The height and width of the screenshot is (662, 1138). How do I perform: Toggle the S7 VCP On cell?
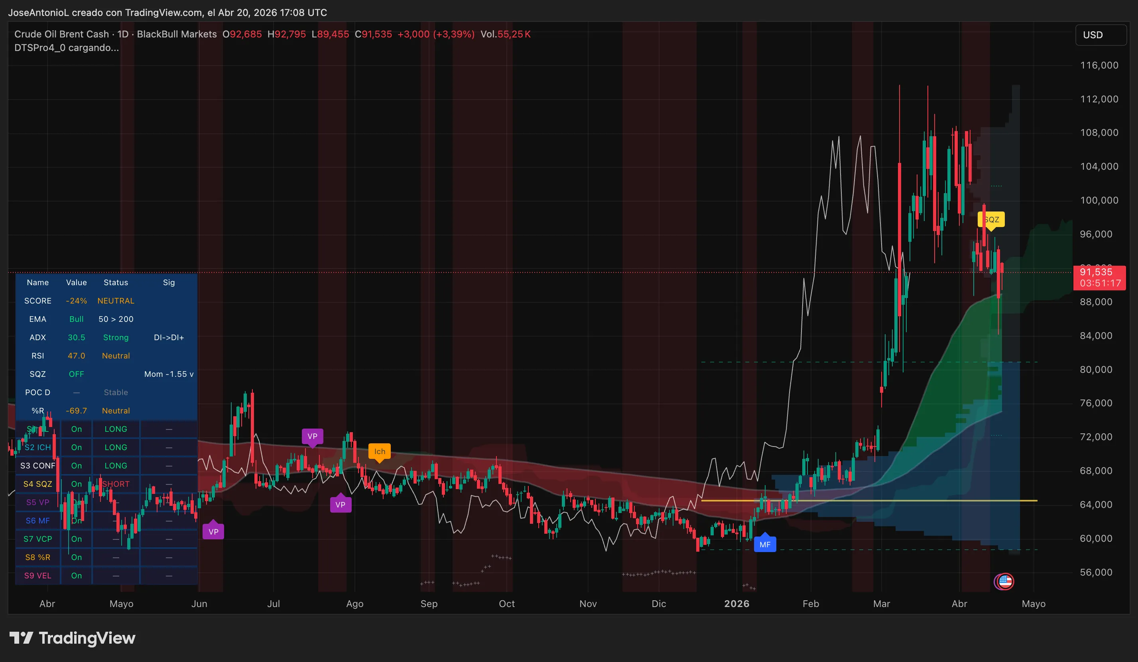pyautogui.click(x=76, y=539)
